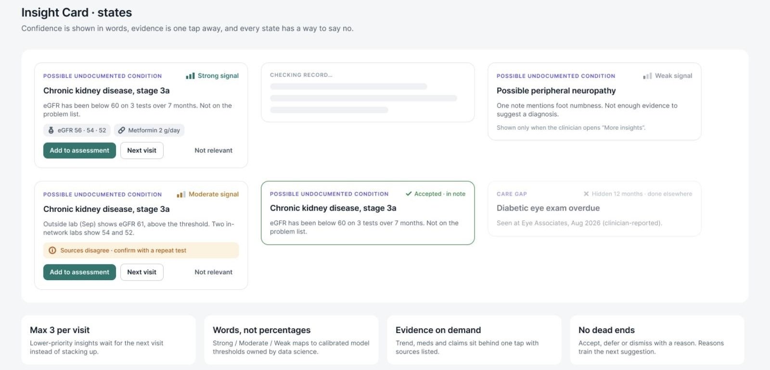Click the Chronic kidney disease title in the Accepted card

[333, 208]
